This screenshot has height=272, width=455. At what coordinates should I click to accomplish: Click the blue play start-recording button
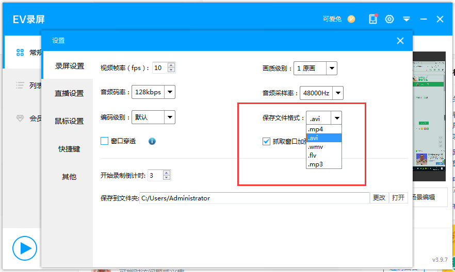tap(25, 248)
